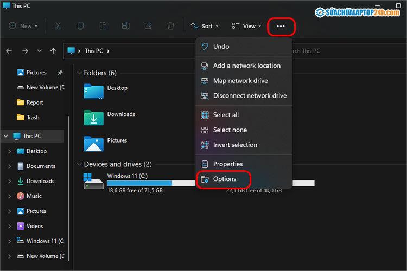The width and height of the screenshot is (407, 271).
Task: Open recent locations chevron beside forward arrow
Action: point(40,51)
